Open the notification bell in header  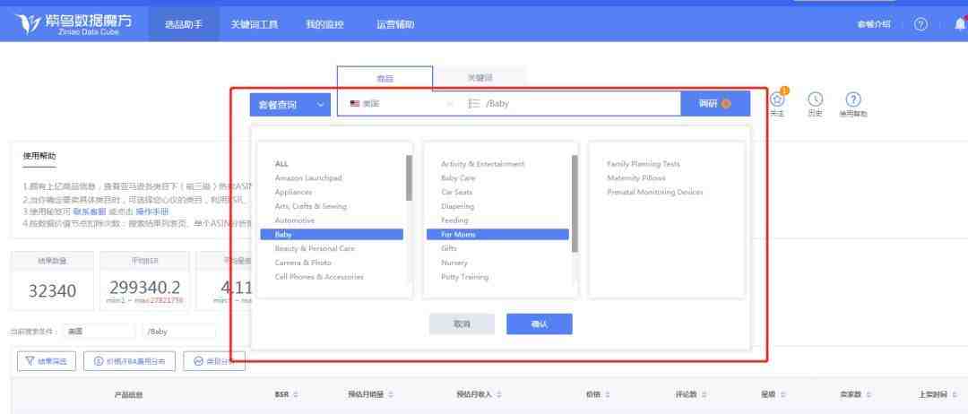tap(959, 24)
